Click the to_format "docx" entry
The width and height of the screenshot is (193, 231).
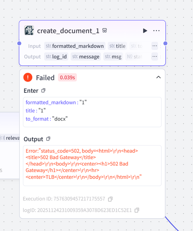pyautogui.click(x=47, y=119)
